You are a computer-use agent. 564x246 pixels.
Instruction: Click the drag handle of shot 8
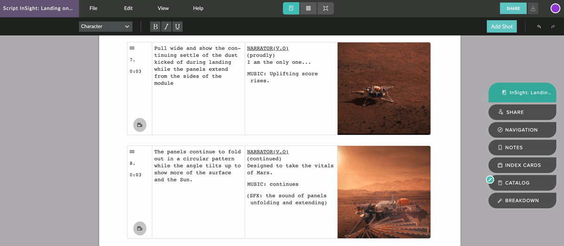pyautogui.click(x=132, y=151)
